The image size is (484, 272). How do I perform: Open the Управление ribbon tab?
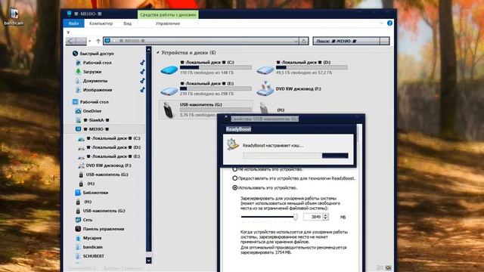(x=168, y=23)
